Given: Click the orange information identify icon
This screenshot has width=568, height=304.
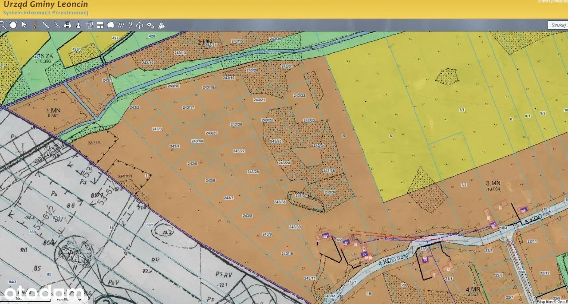Looking at the screenshot, I should (x=35, y=25).
